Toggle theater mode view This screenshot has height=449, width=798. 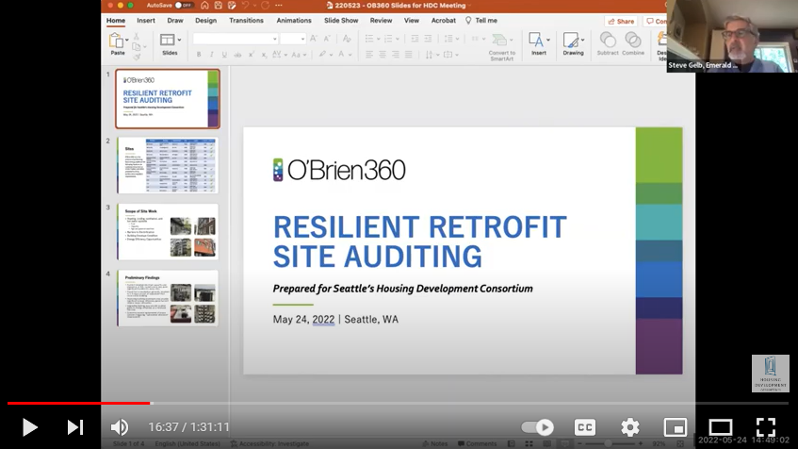(721, 427)
